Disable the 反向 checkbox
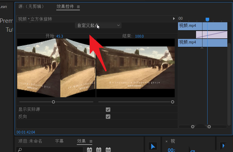 click(x=108, y=116)
